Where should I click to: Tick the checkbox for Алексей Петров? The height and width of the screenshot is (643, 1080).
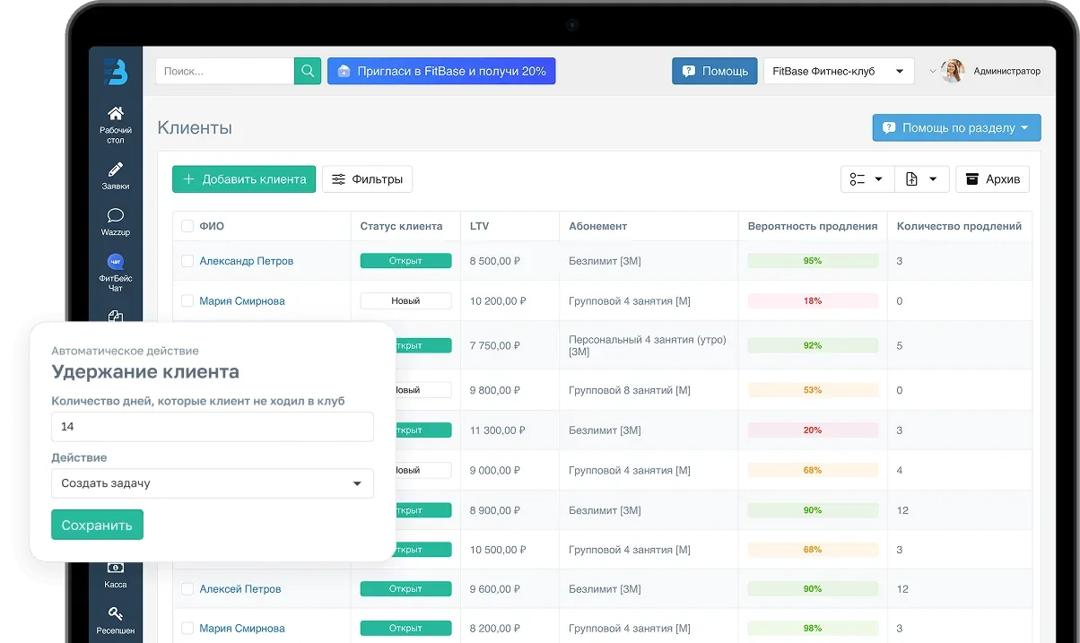pos(187,589)
